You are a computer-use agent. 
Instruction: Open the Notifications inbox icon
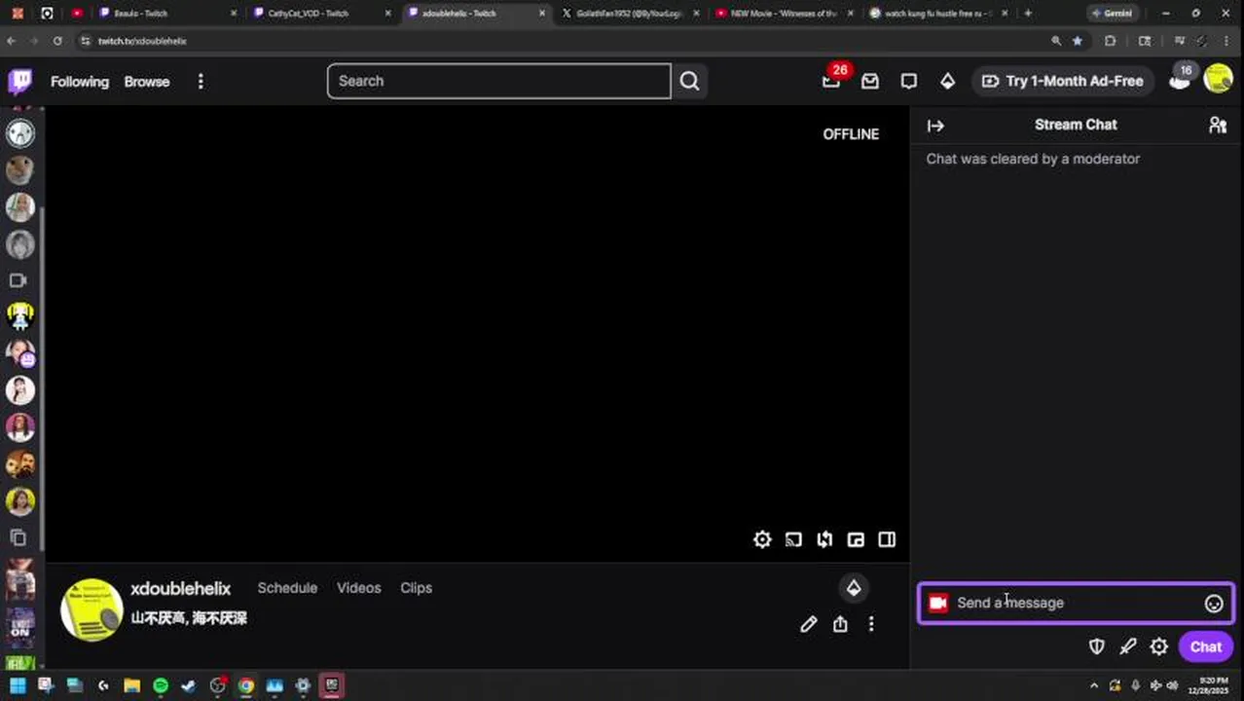coord(869,82)
